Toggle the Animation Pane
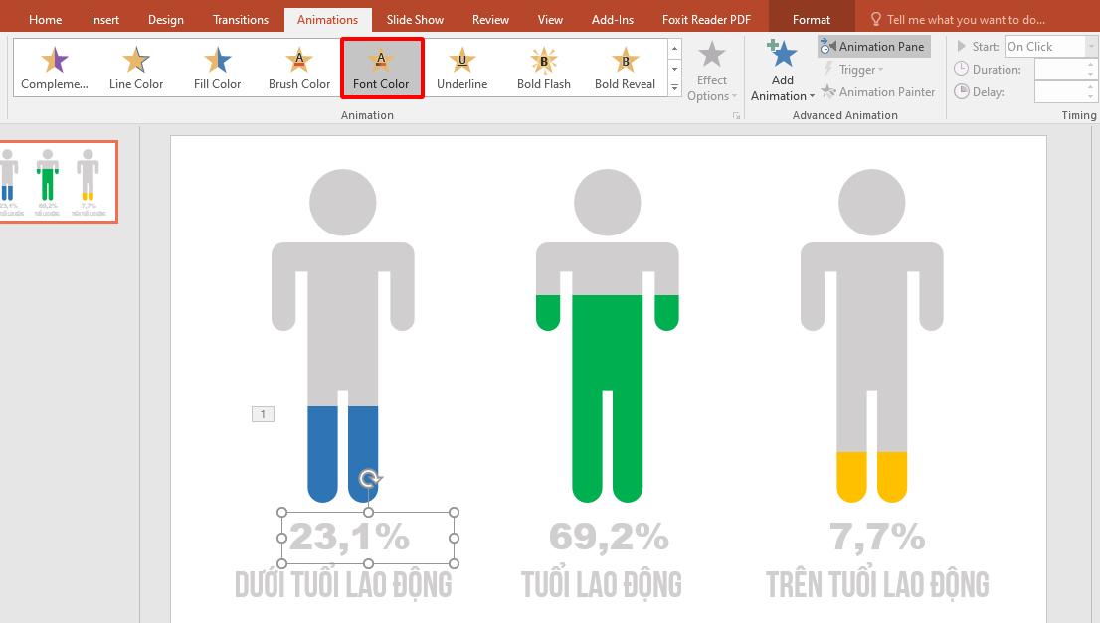This screenshot has height=623, width=1100. 874,47
